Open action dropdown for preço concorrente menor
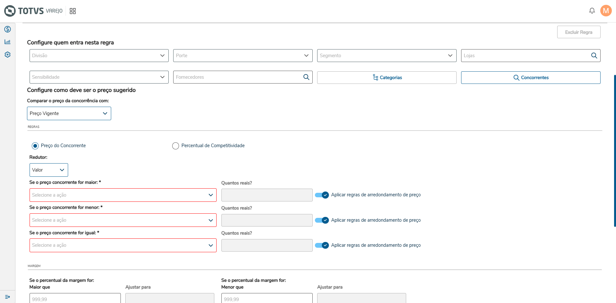Screen dimensions: 616x303 point(123,220)
